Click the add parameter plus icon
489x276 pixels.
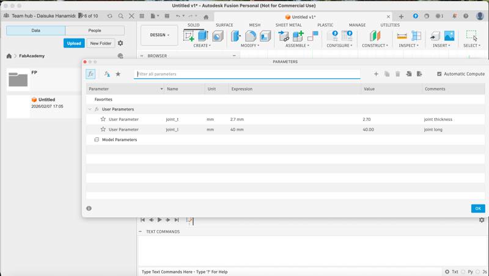[x=376, y=74]
